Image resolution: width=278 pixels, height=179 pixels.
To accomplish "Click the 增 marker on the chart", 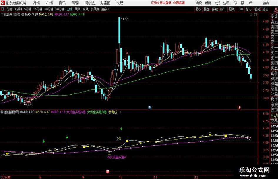I will tap(239, 107).
